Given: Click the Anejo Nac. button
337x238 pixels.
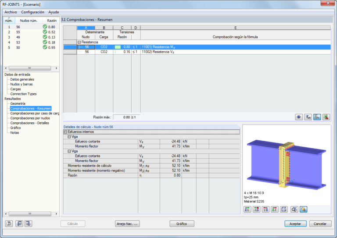Looking at the screenshot, I should pyautogui.click(x=127, y=224).
